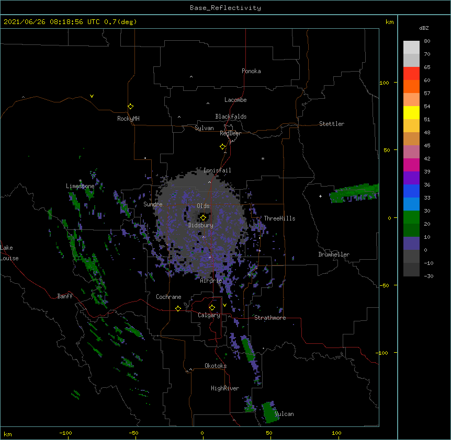Click the white plus marker west of Drumheller echo
The width and height of the screenshot is (451, 440).
[x=320, y=196]
